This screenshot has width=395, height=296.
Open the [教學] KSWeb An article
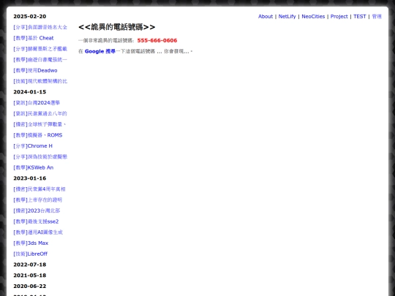pos(34,167)
